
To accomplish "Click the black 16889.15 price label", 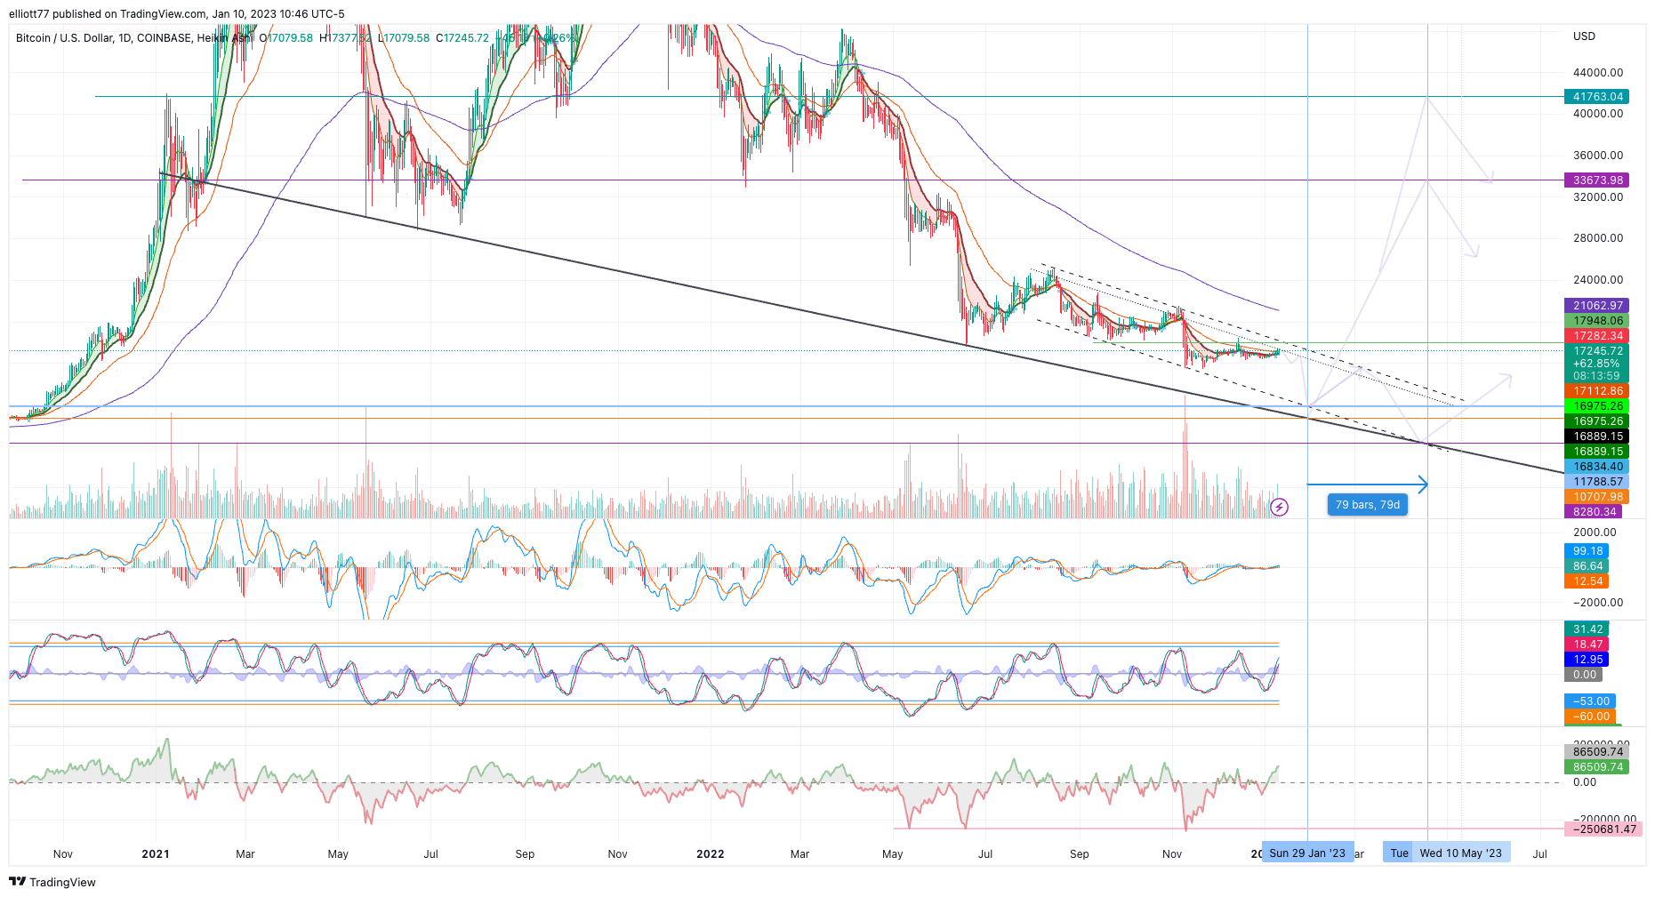I will click(x=1597, y=436).
